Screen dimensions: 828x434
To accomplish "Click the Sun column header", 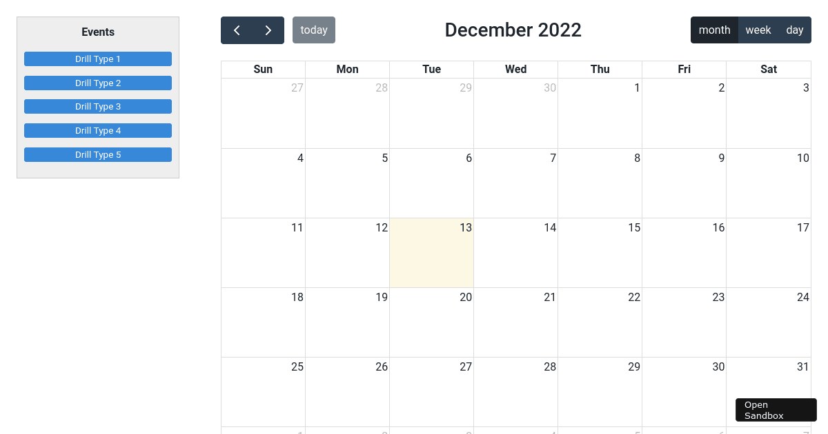I will (263, 69).
